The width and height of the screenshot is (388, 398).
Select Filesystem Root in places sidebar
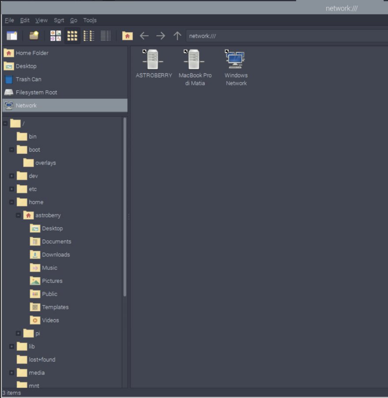pos(36,93)
